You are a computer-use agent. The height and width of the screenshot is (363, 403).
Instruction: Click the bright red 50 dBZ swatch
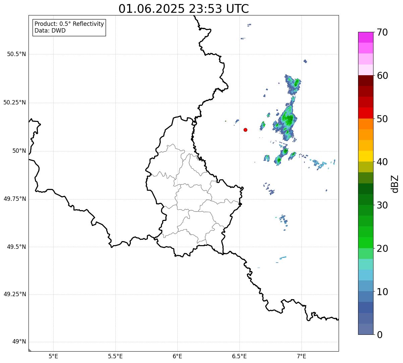pyautogui.click(x=365, y=113)
